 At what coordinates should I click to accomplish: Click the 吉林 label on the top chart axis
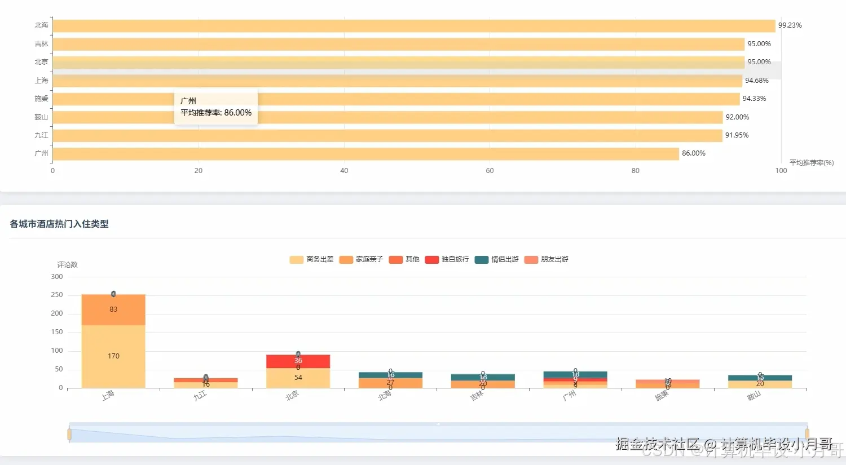click(41, 44)
